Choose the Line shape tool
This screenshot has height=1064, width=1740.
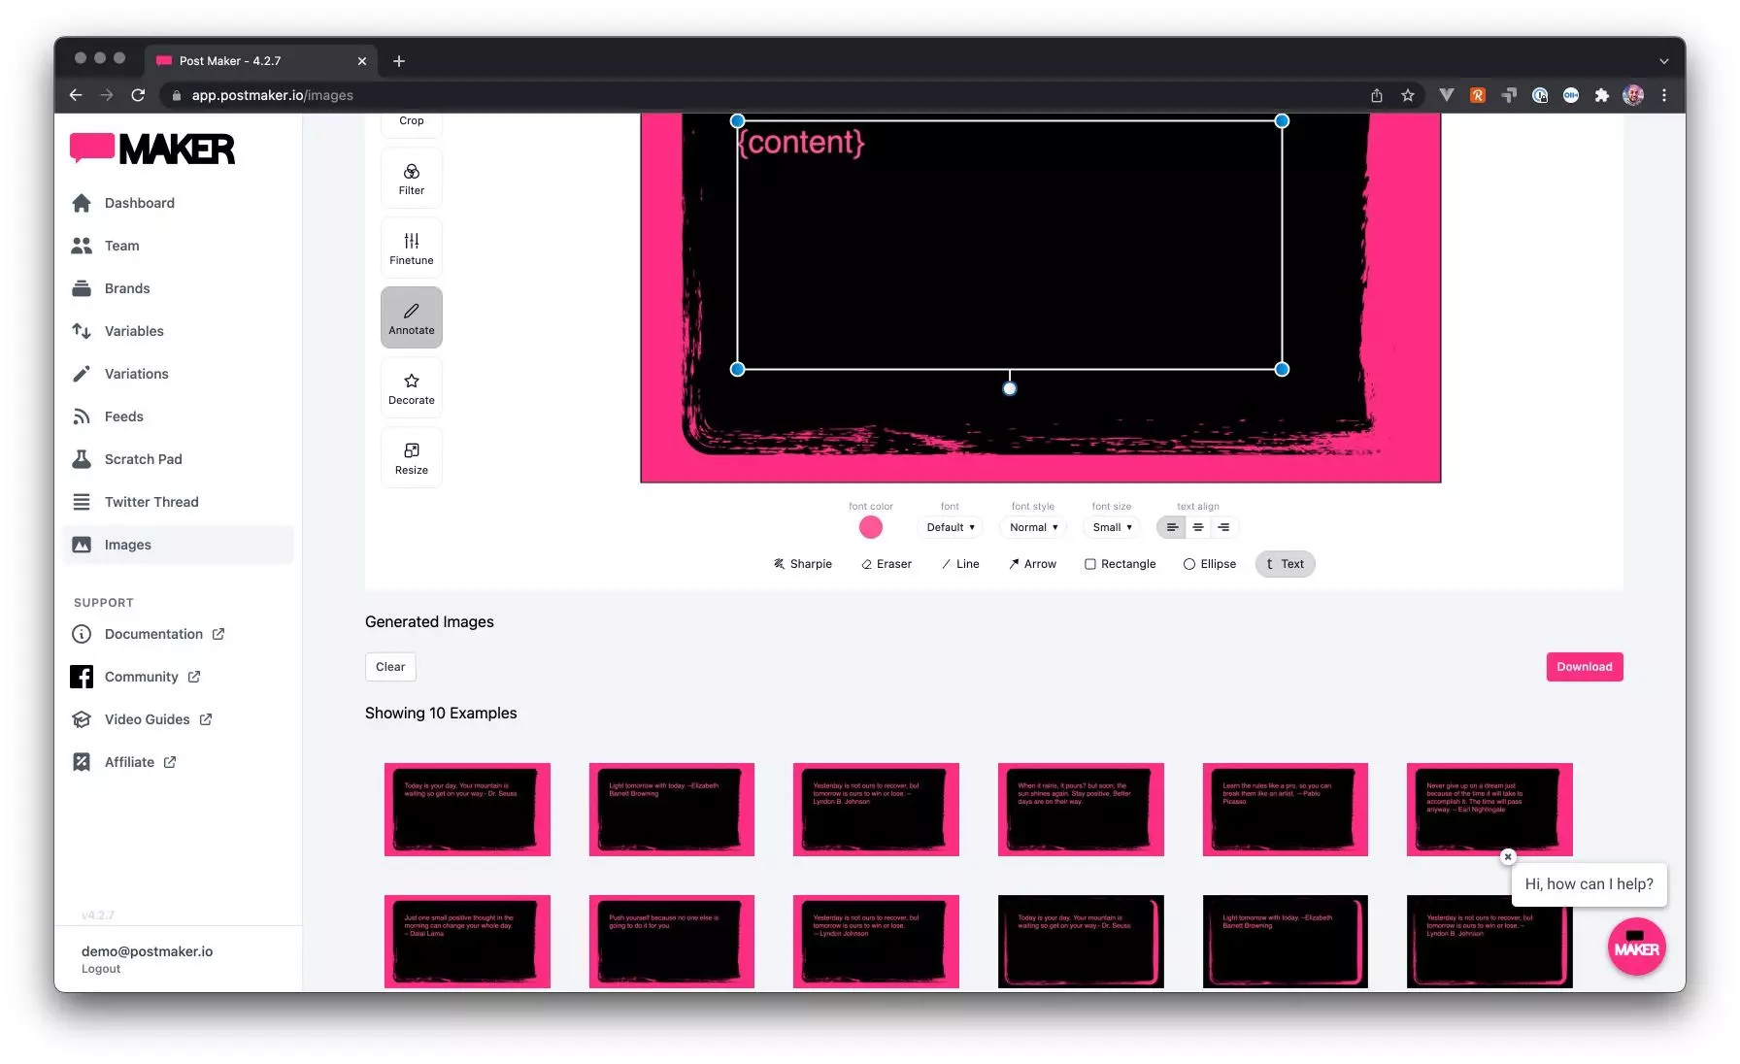[x=960, y=564]
